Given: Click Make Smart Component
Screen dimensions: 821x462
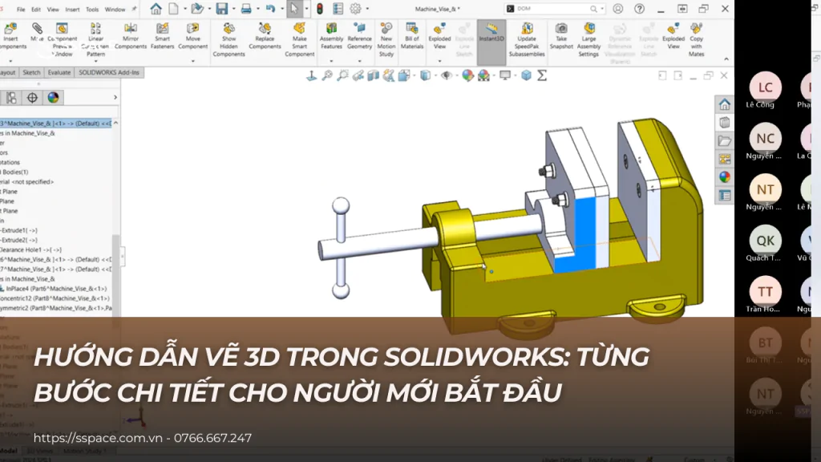Looking at the screenshot, I should point(300,39).
